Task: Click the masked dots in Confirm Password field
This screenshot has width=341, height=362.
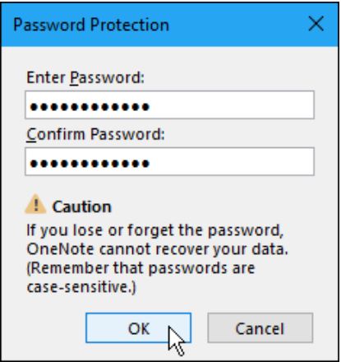Action: click(x=90, y=164)
